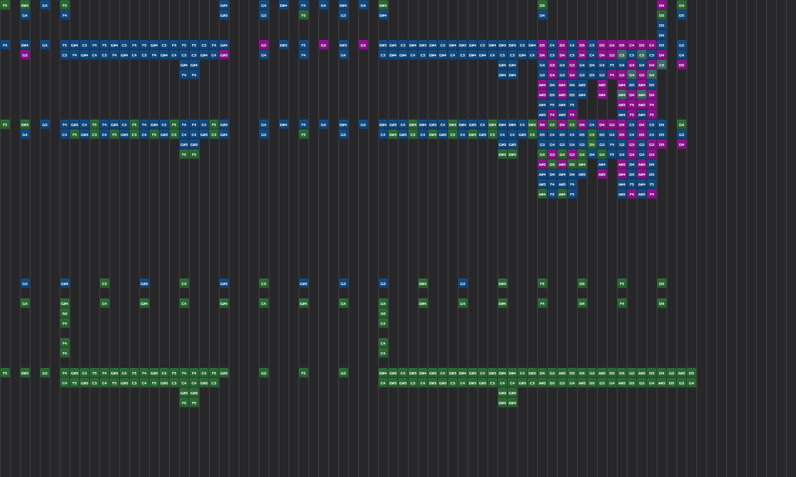Select the first green D#5 in the lower section
Viewport: 796px width, 477px height.
tap(423, 283)
